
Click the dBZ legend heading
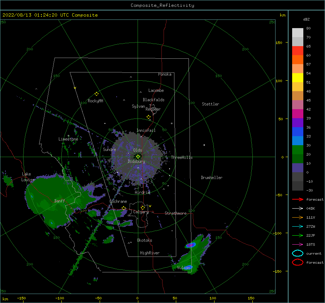(306, 19)
